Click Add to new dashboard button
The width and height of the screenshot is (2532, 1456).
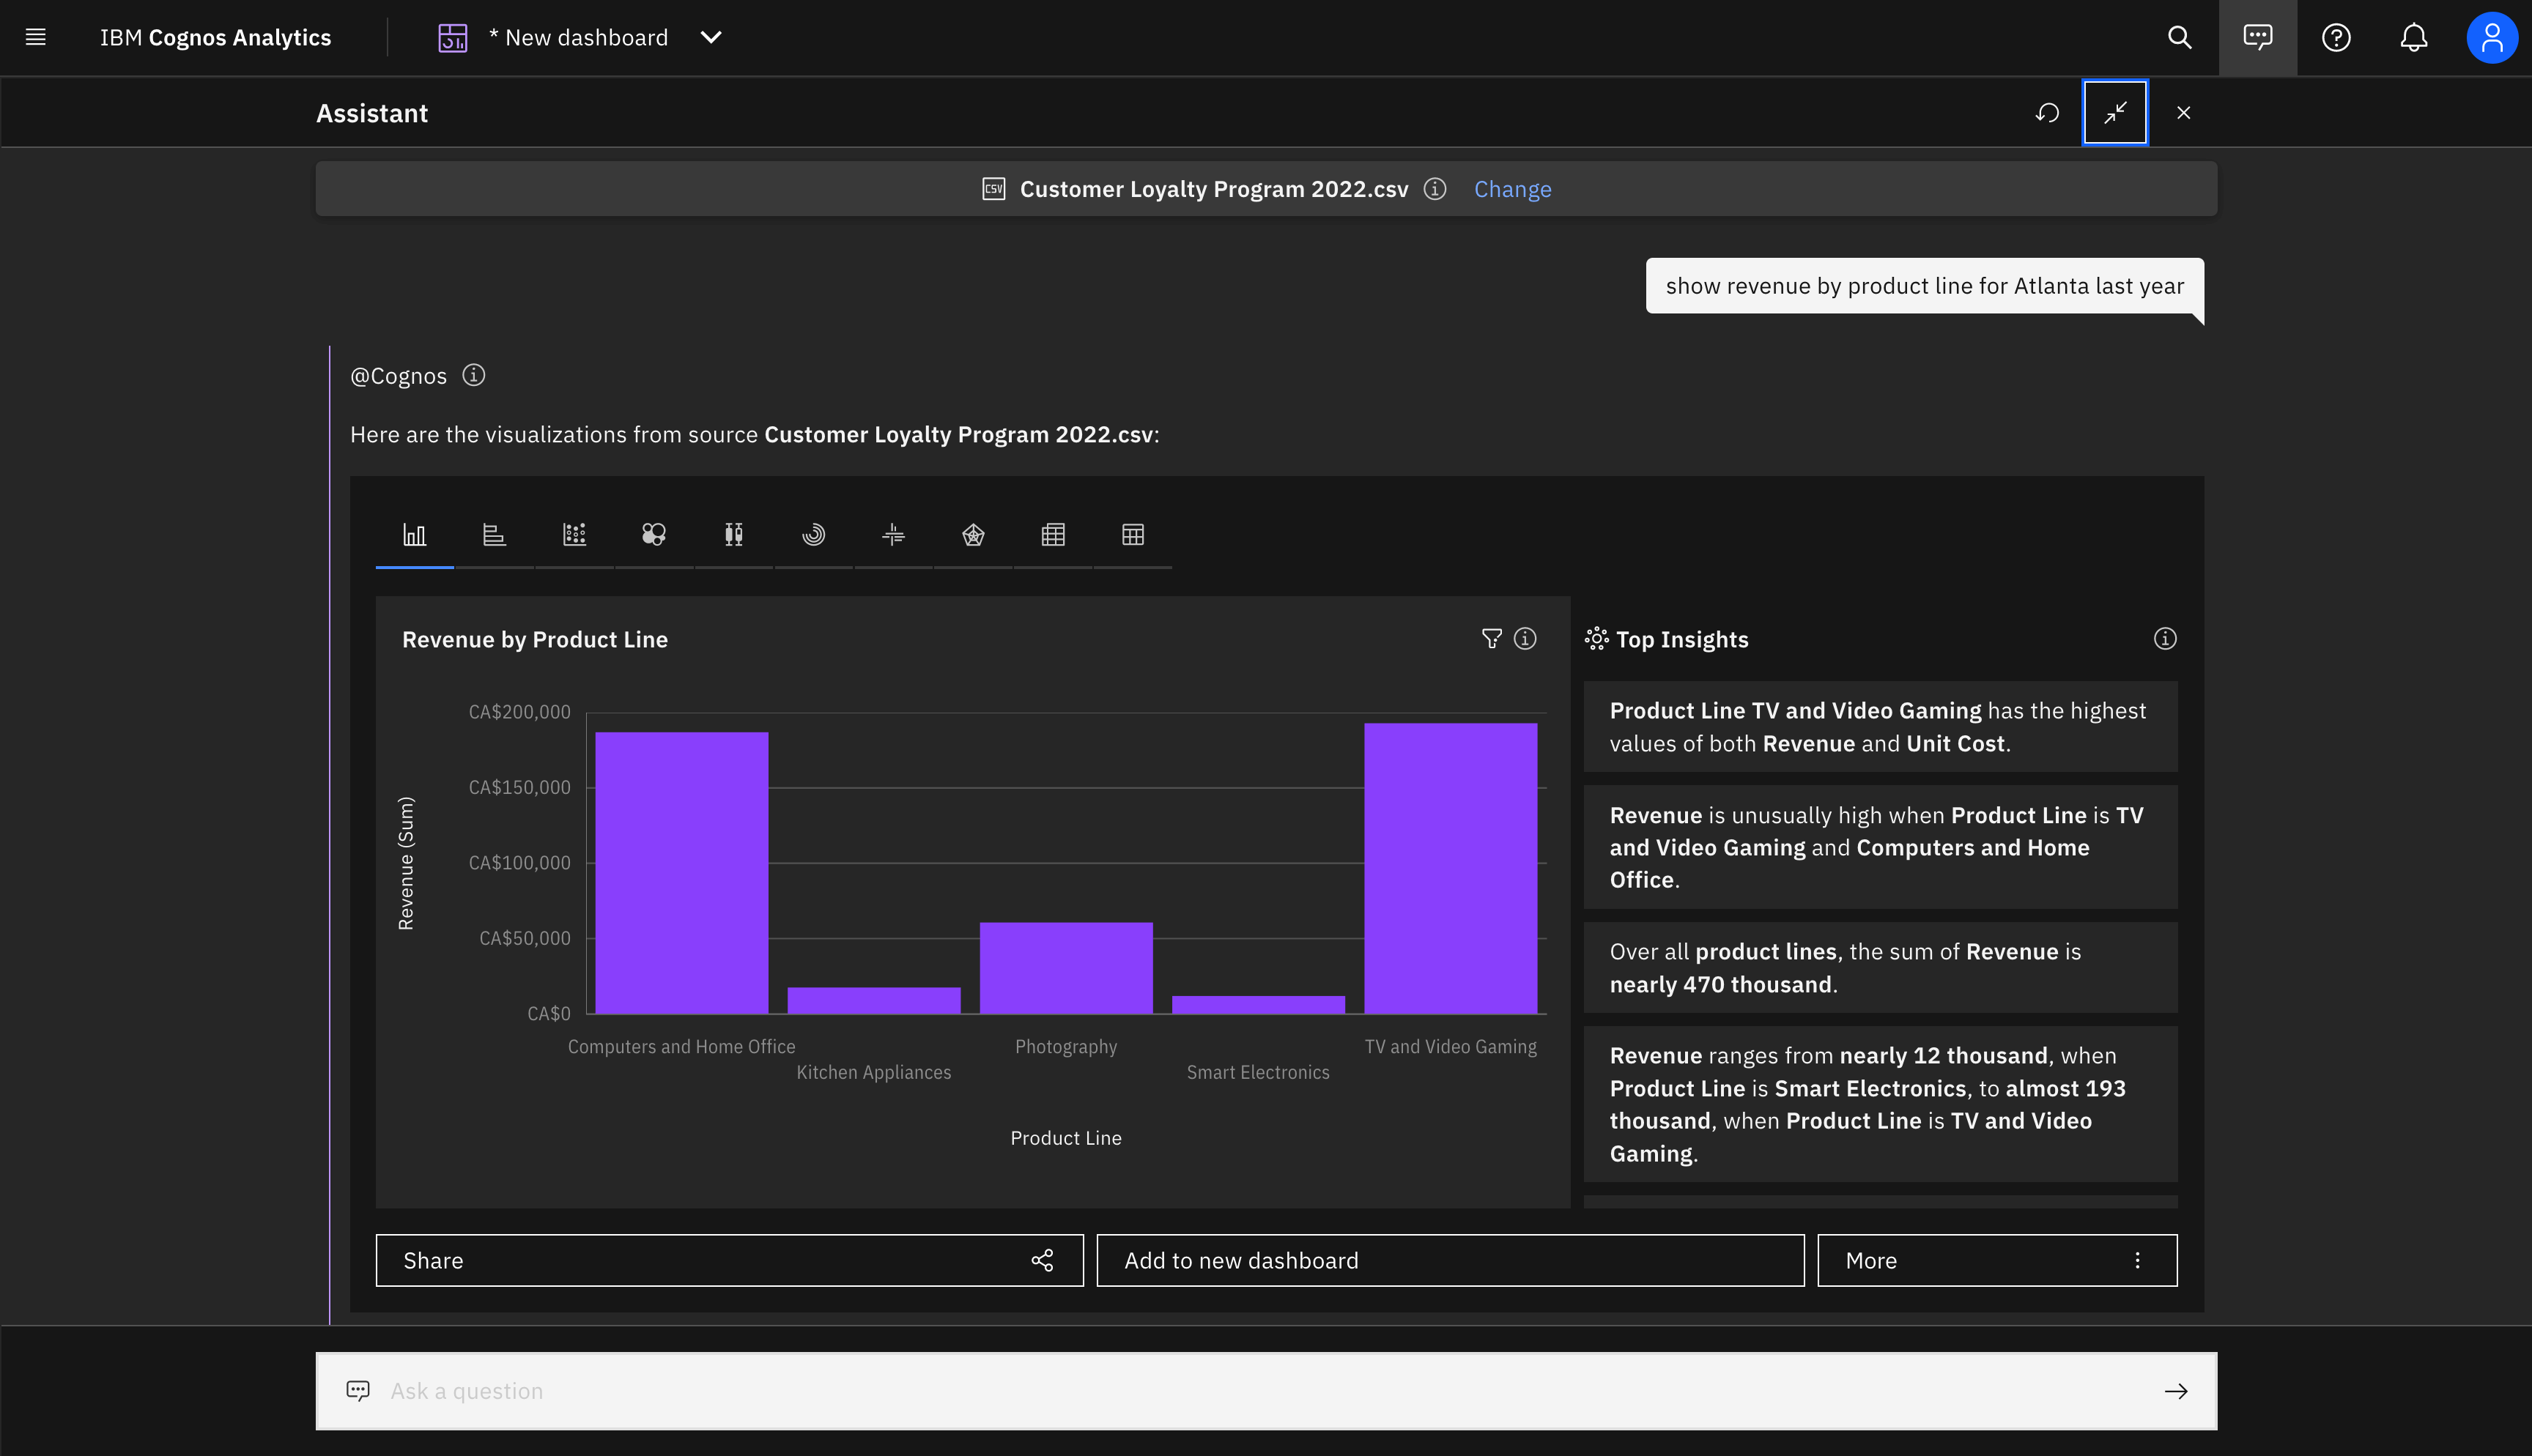[1450, 1260]
